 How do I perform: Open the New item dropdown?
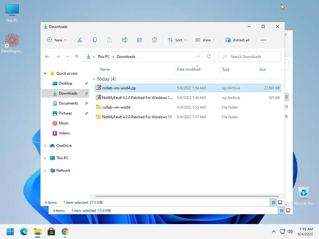point(57,40)
